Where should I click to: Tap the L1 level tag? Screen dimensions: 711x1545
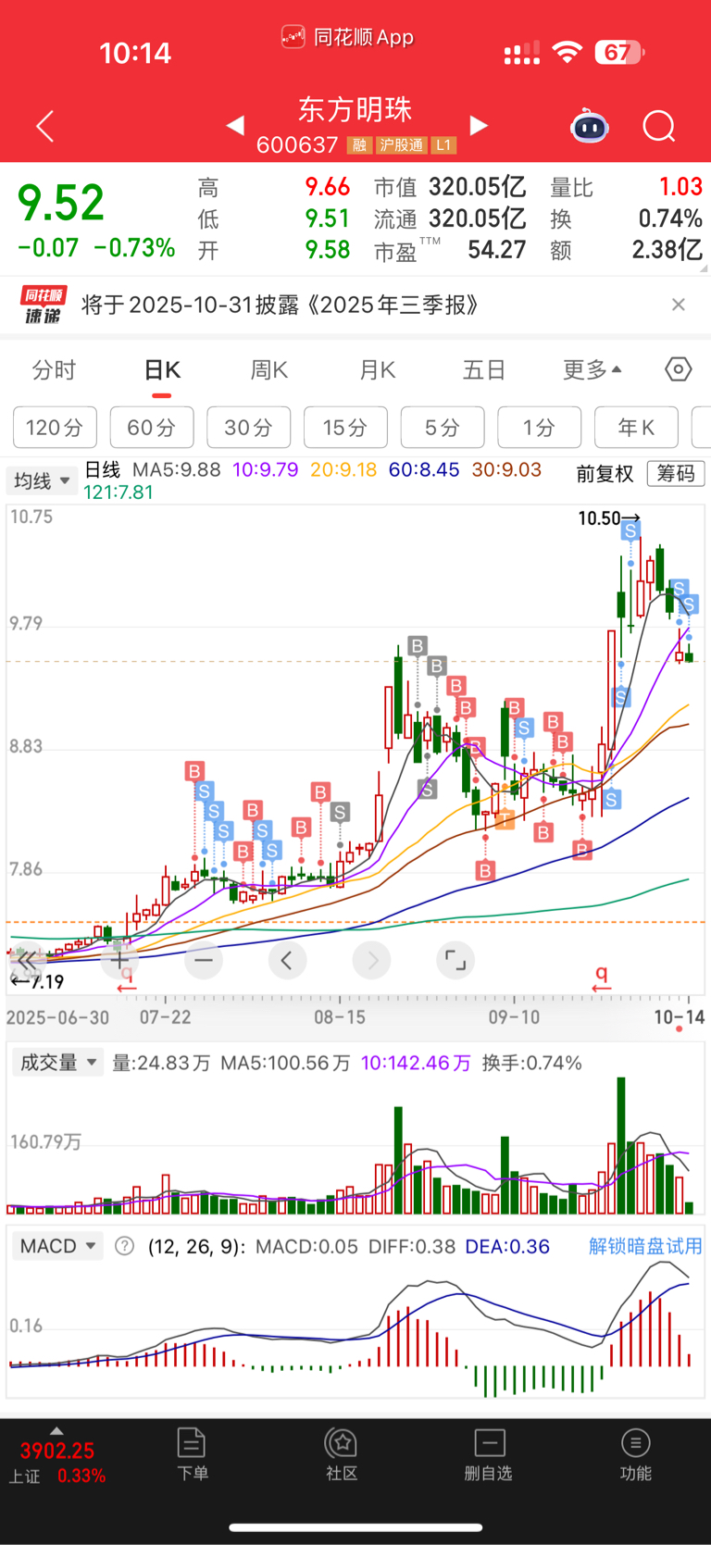443,145
